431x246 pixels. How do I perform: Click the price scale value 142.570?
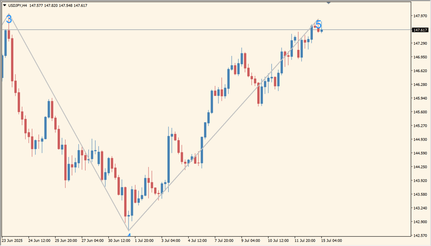click(x=420, y=236)
